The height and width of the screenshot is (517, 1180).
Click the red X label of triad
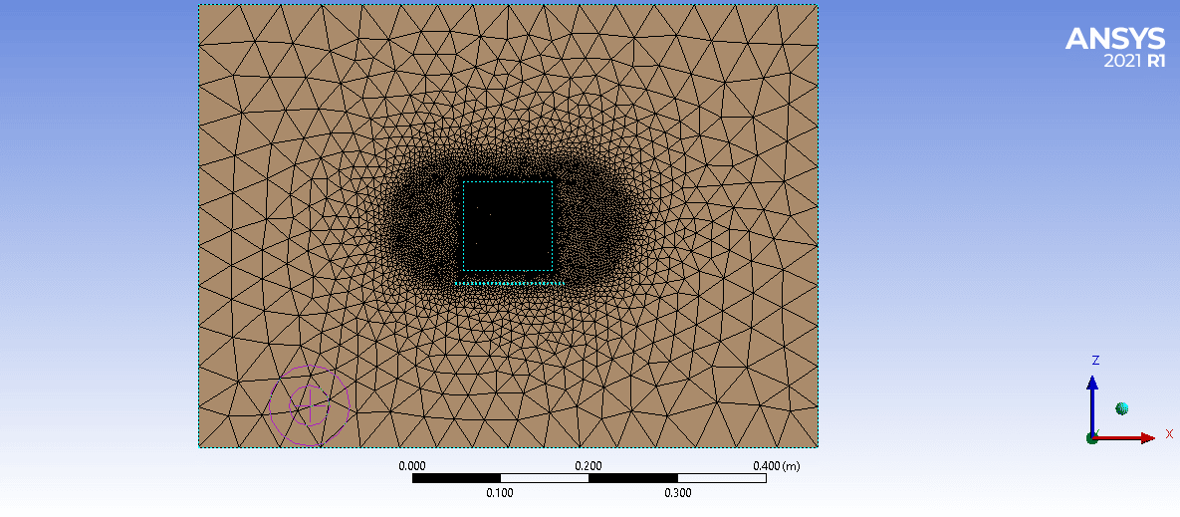1169,434
